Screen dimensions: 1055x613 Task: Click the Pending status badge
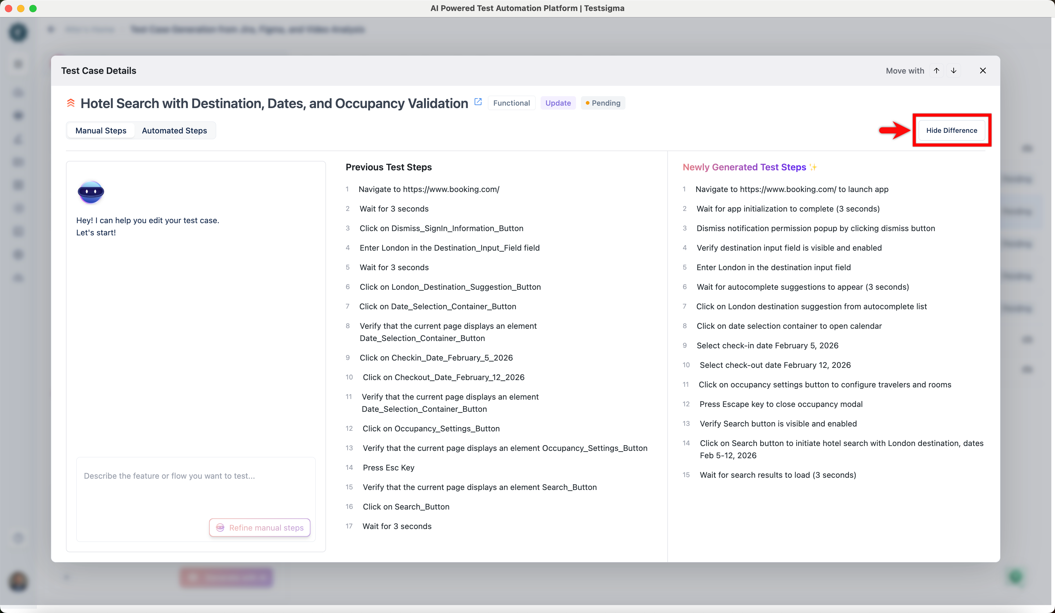coord(603,103)
